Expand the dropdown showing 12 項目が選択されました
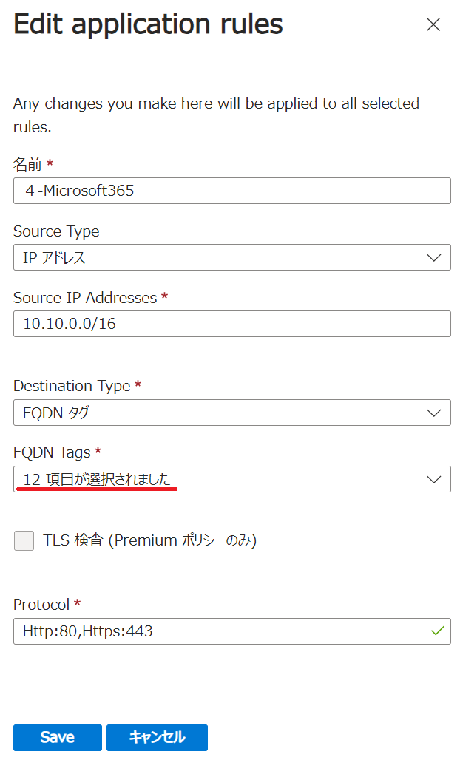 (x=222, y=479)
